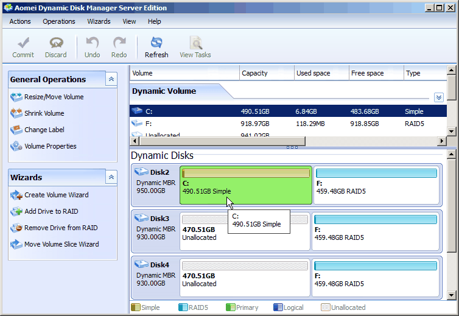Click the Undo arrow icon
This screenshot has width=459, height=316.
pyautogui.click(x=92, y=43)
